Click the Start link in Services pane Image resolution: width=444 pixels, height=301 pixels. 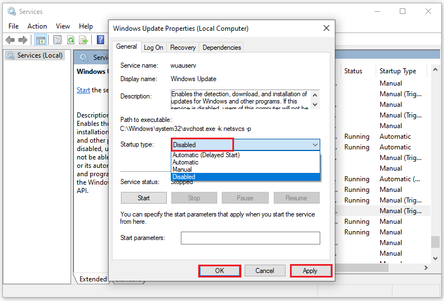pos(83,90)
